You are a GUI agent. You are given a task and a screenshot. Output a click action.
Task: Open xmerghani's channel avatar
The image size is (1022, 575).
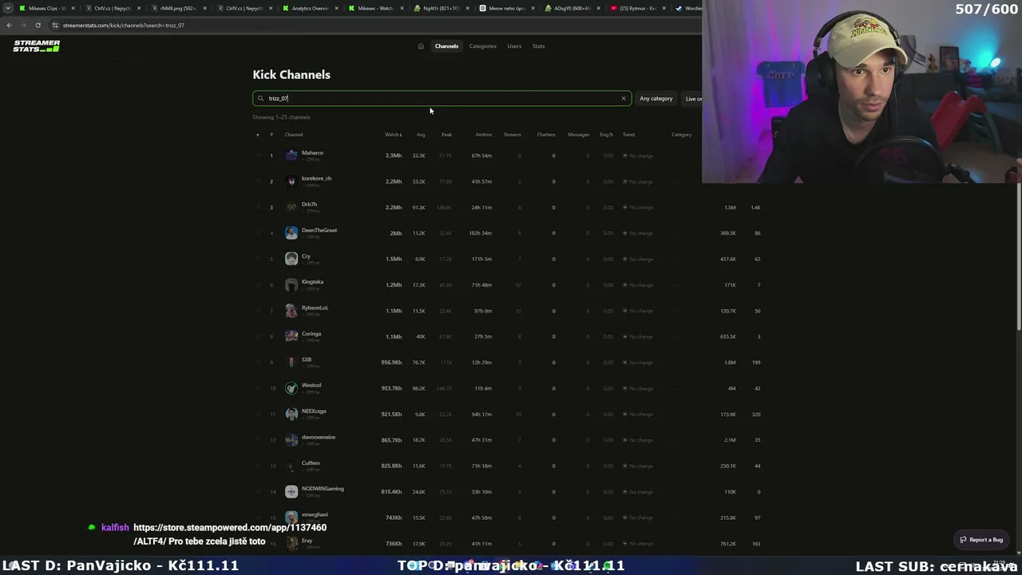(x=291, y=517)
